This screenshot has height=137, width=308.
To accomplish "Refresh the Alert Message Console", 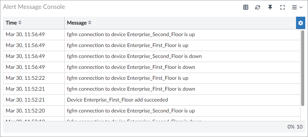I will coord(258,7).
